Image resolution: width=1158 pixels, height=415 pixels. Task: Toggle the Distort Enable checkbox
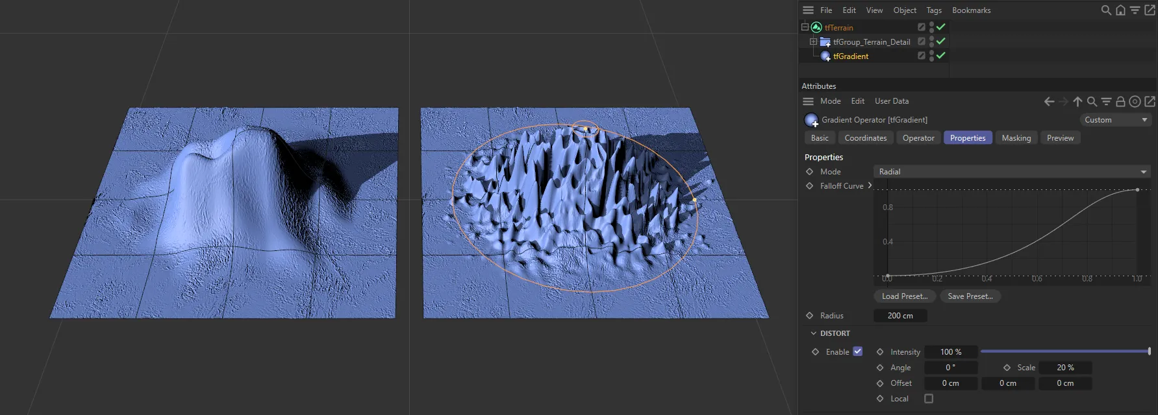(857, 351)
